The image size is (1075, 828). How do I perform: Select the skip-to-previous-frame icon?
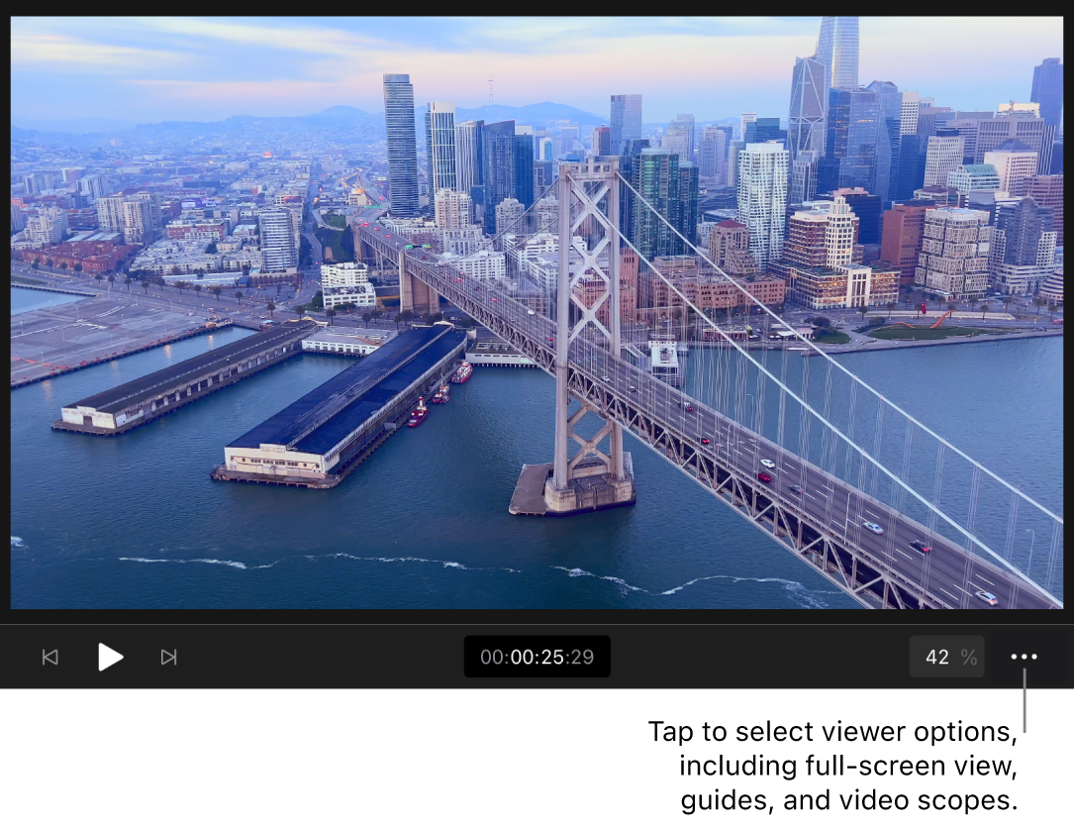point(49,656)
